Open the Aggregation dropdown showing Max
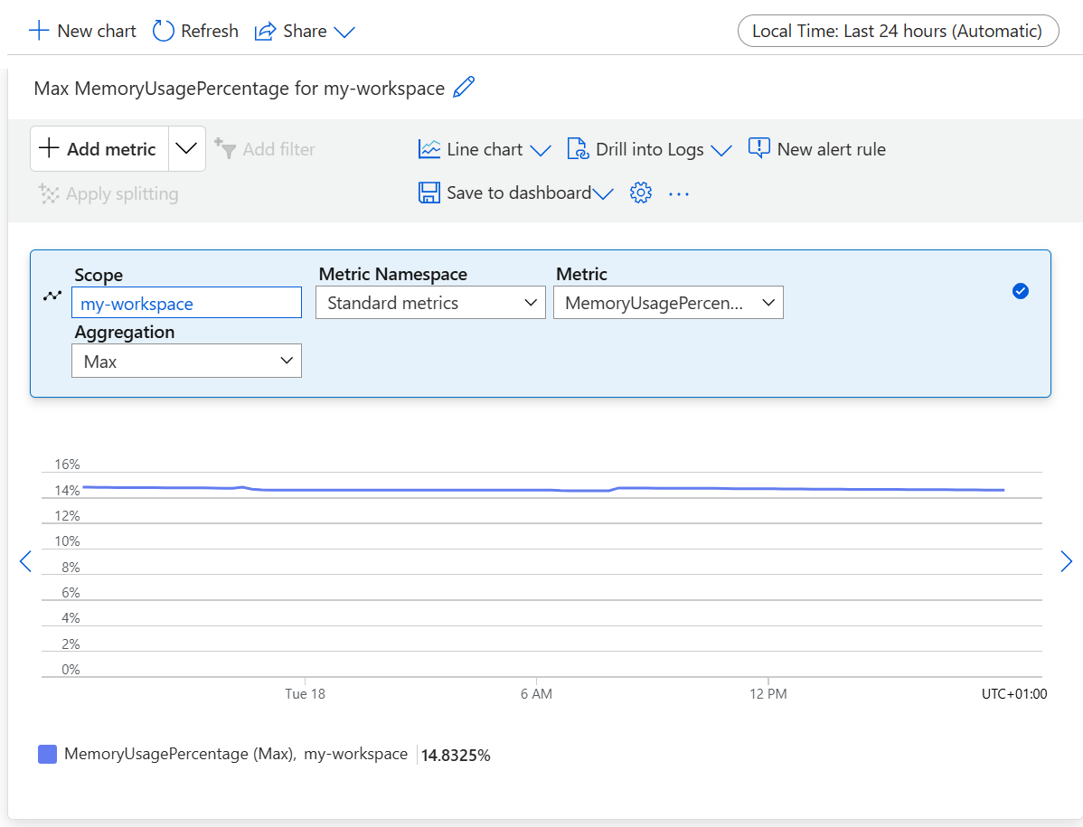The image size is (1083, 827). [x=186, y=361]
